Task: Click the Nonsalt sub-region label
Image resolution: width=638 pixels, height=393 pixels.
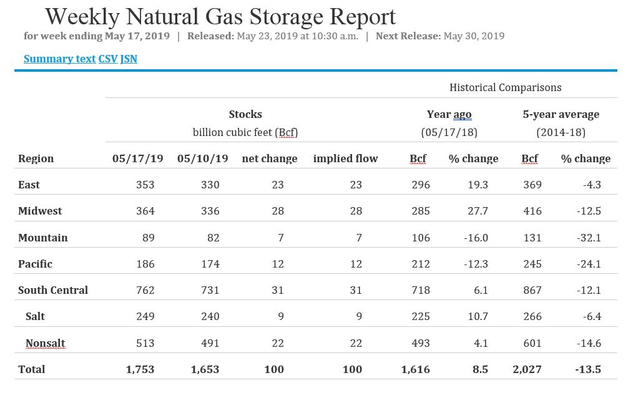Action: point(45,343)
